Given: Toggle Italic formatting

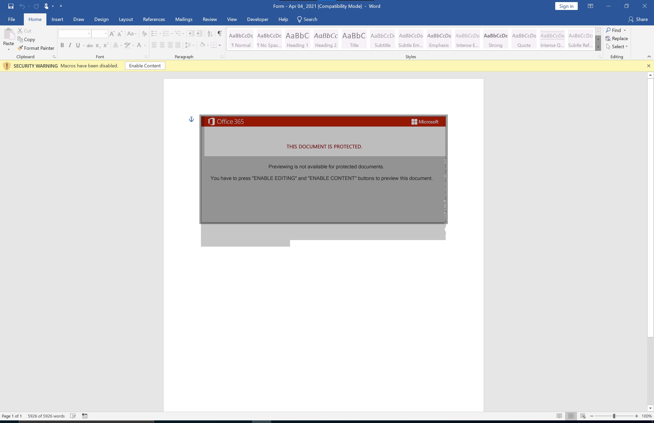Looking at the screenshot, I should pos(70,45).
